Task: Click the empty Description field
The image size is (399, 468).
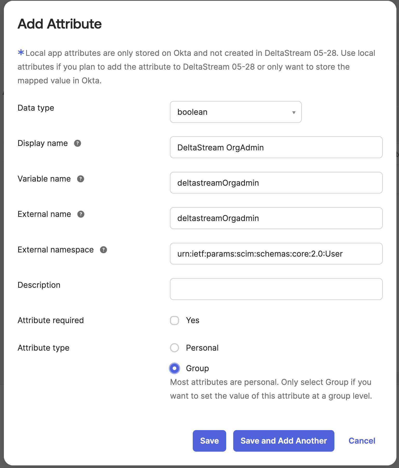Action: (276, 289)
